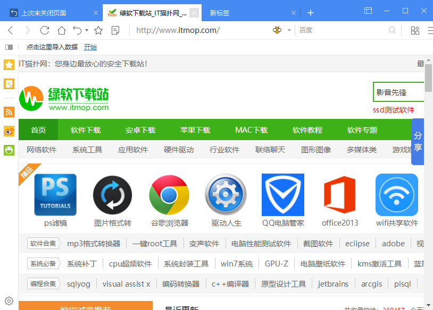433x310 pixels.
Task: Open the ps滤镜 Photoshop icon
Action: coord(55,195)
